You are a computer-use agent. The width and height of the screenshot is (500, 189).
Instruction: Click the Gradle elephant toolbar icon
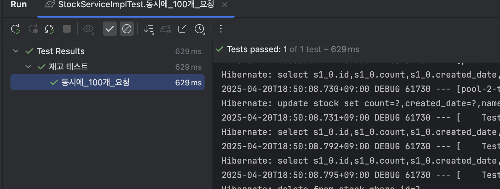point(166,29)
